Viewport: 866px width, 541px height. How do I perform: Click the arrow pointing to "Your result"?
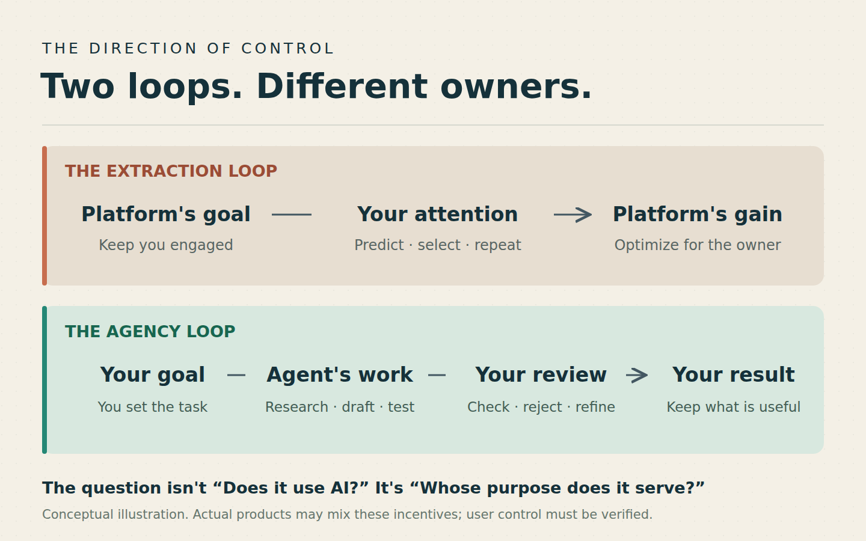[637, 375]
